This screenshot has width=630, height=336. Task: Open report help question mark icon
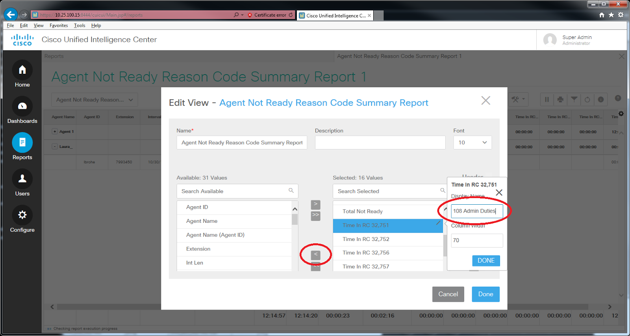[x=618, y=98]
